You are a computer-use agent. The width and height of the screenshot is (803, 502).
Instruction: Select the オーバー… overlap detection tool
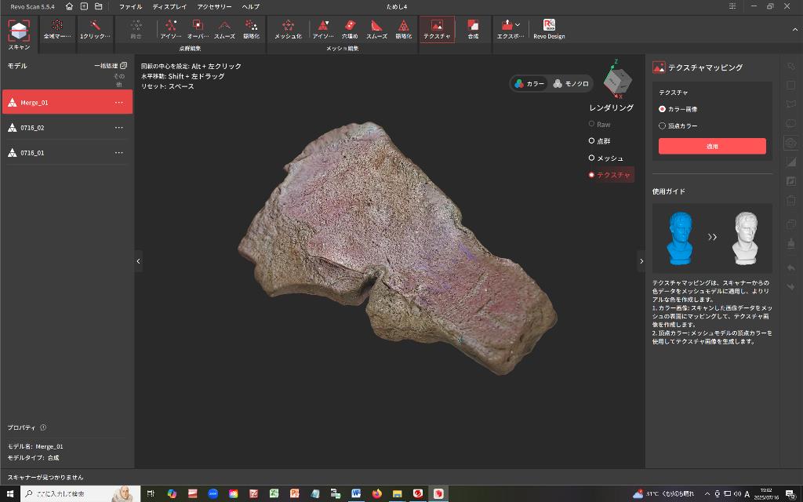click(x=198, y=30)
